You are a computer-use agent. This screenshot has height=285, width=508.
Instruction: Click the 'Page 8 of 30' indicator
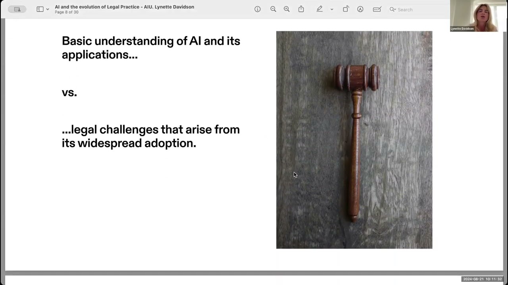(67, 12)
